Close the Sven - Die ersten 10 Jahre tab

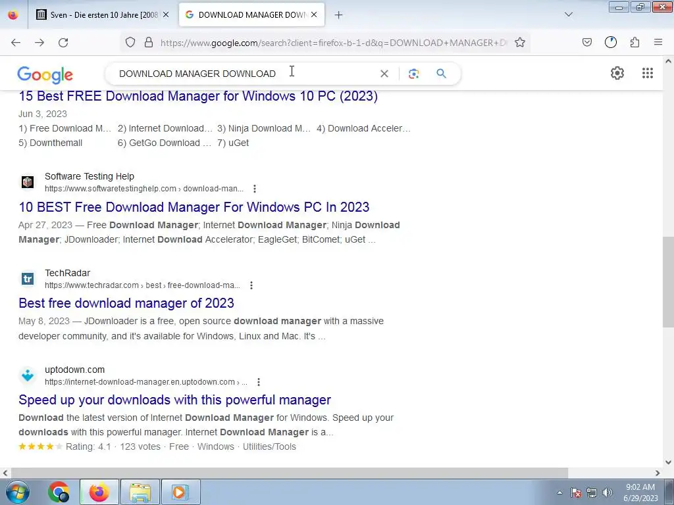166,14
